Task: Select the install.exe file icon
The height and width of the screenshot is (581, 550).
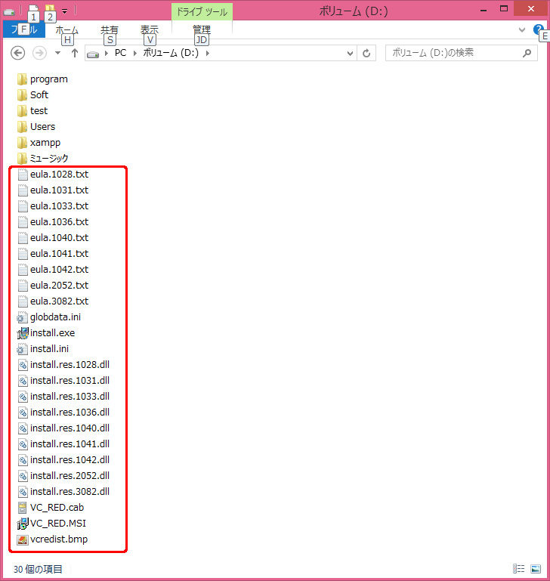Action: click(x=22, y=332)
